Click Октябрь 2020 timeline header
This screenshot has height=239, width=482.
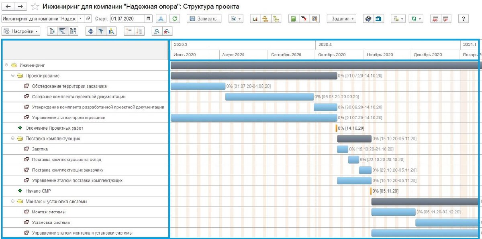click(x=340, y=55)
